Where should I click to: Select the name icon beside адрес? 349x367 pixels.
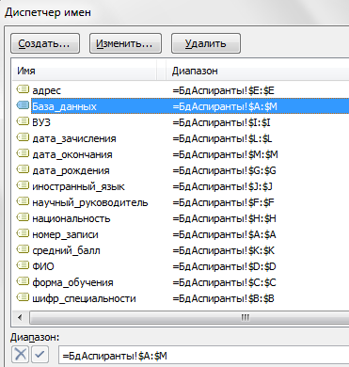pyautogui.click(x=23, y=90)
